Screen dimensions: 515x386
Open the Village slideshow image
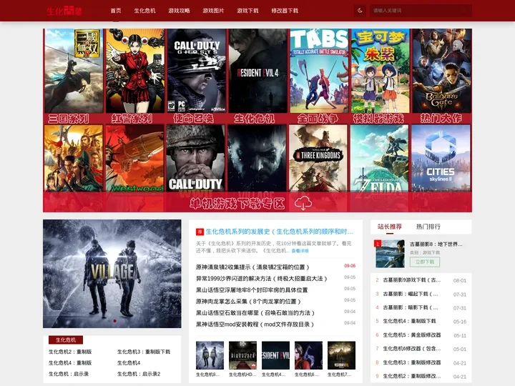[x=112, y=273]
